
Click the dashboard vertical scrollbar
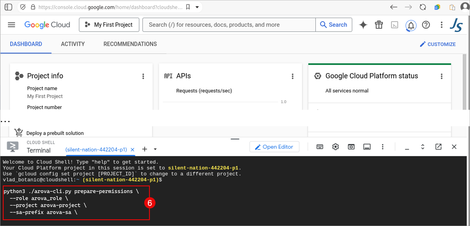pos(464,82)
